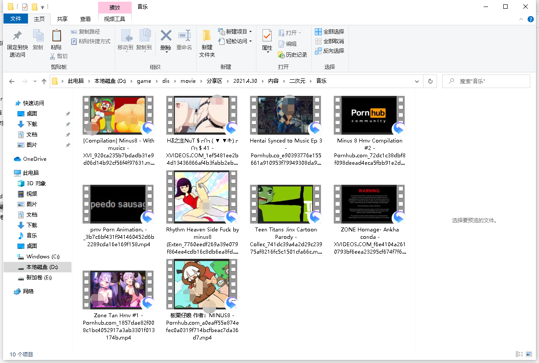Screen dimensions: 539x363
Task: Expand the 新建项目 dropdown
Action: (x=250, y=32)
